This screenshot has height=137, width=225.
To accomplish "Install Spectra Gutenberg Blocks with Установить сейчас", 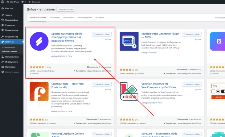I will [x=102, y=34].
